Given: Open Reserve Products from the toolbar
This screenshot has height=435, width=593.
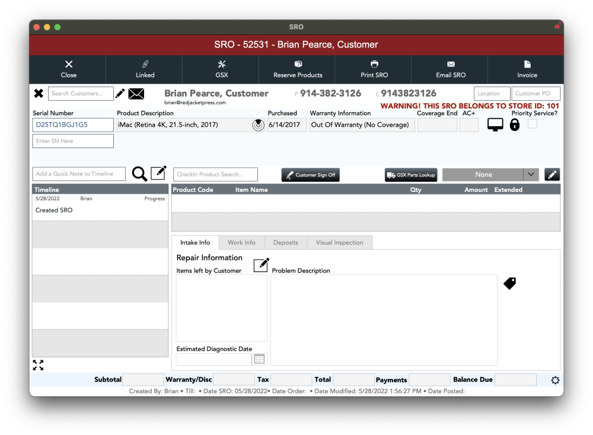Looking at the screenshot, I should click(x=298, y=69).
